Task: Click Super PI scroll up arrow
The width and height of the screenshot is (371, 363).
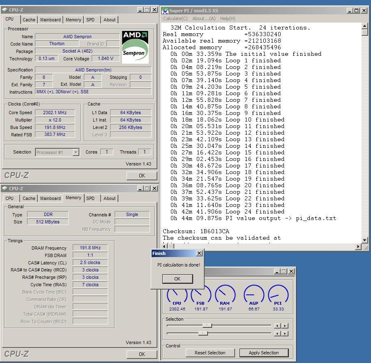Action: click(x=364, y=26)
